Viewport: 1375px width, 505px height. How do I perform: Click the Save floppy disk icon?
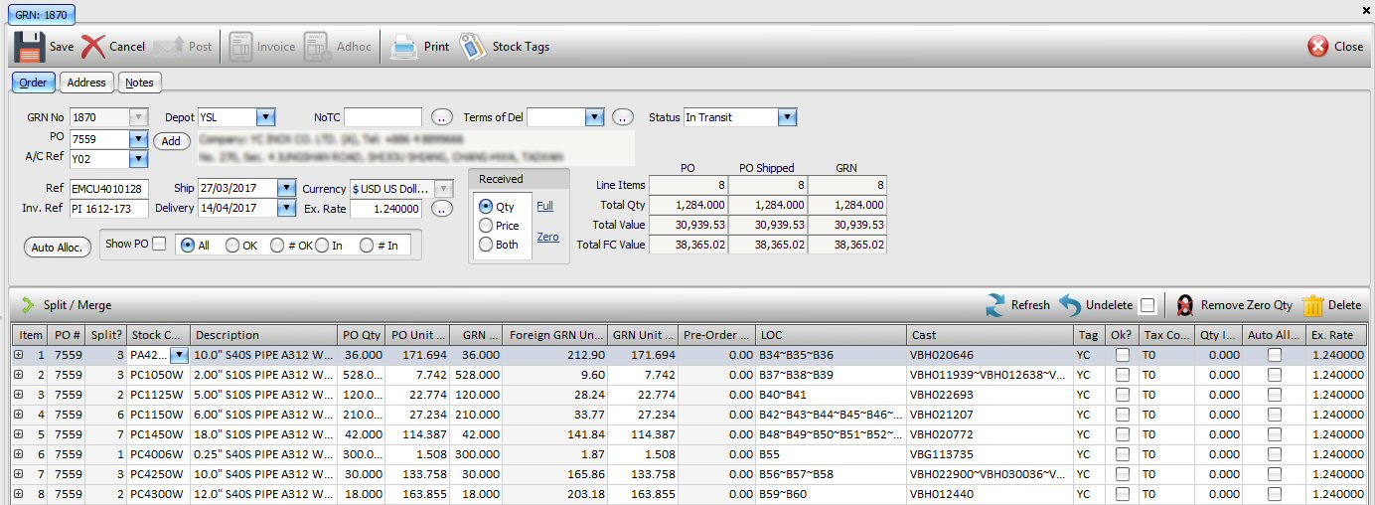[29, 47]
